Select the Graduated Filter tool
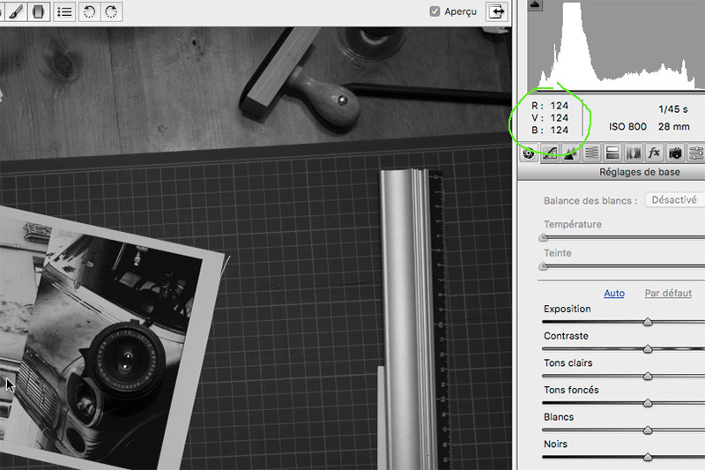Image resolution: width=705 pixels, height=470 pixels. tap(37, 11)
